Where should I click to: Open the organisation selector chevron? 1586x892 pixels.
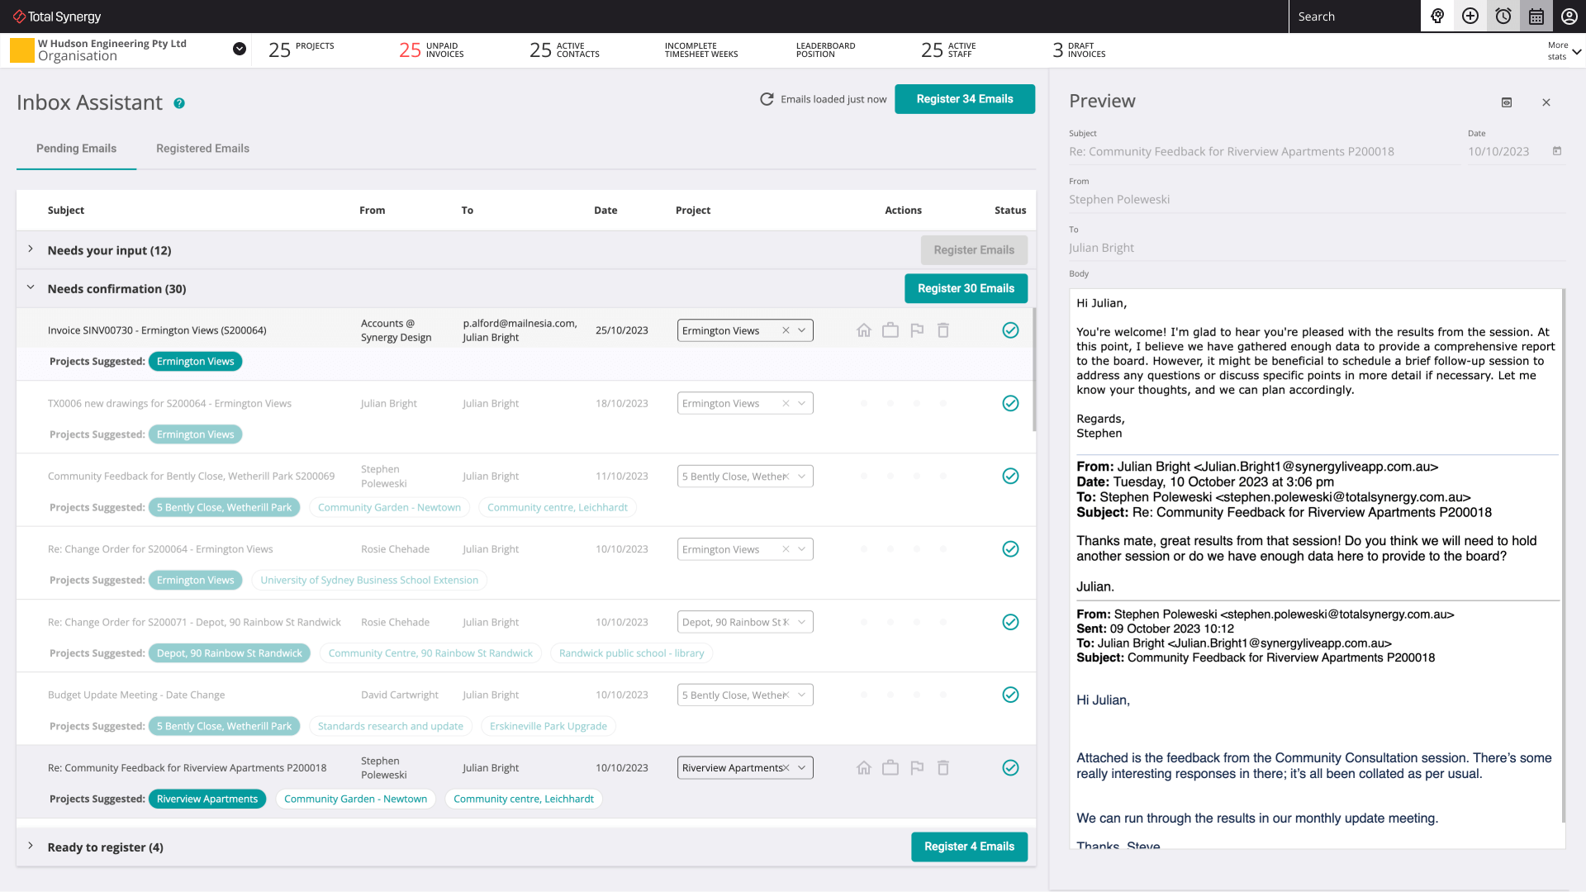coord(239,49)
